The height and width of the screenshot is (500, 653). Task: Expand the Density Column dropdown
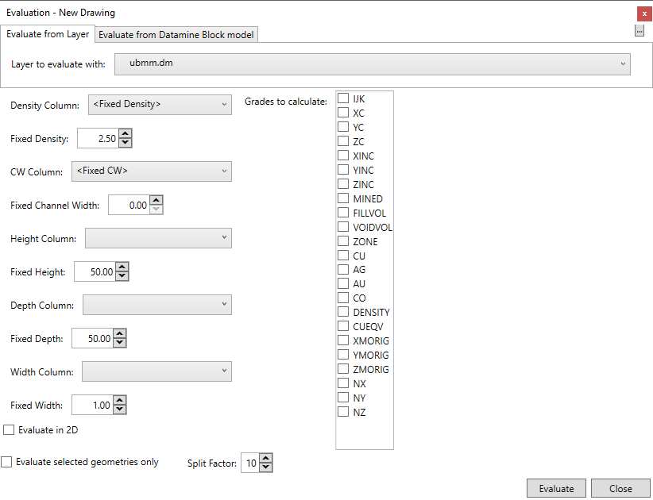click(x=160, y=105)
